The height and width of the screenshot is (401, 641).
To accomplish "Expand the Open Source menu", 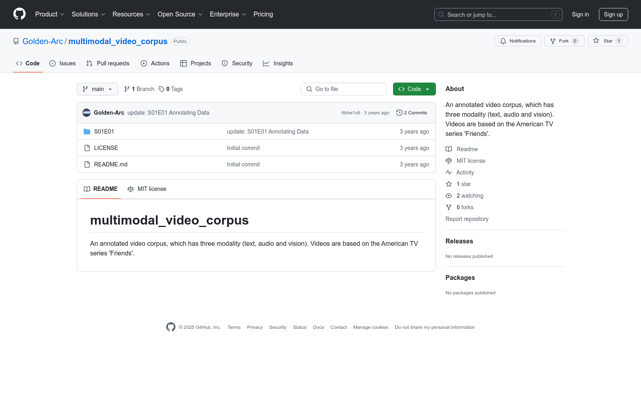I will [x=180, y=14].
